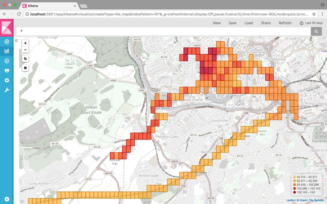327x204 pixels.
Task: Zoom out the map with minus button
Action: point(25,50)
